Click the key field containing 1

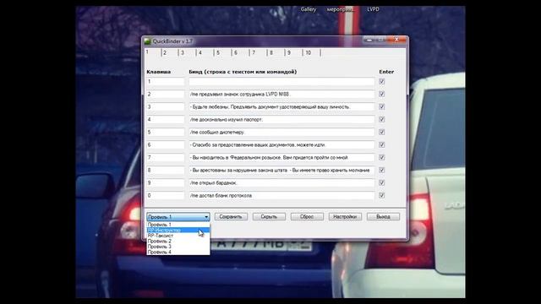(166, 82)
